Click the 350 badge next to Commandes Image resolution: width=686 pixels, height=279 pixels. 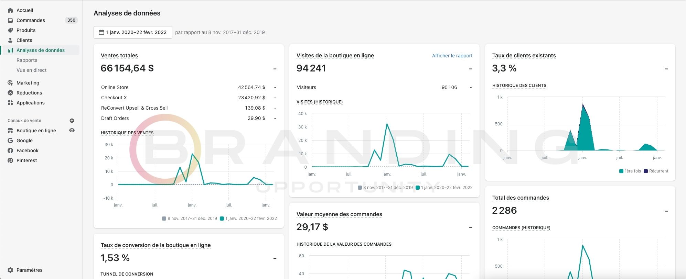[x=71, y=20]
